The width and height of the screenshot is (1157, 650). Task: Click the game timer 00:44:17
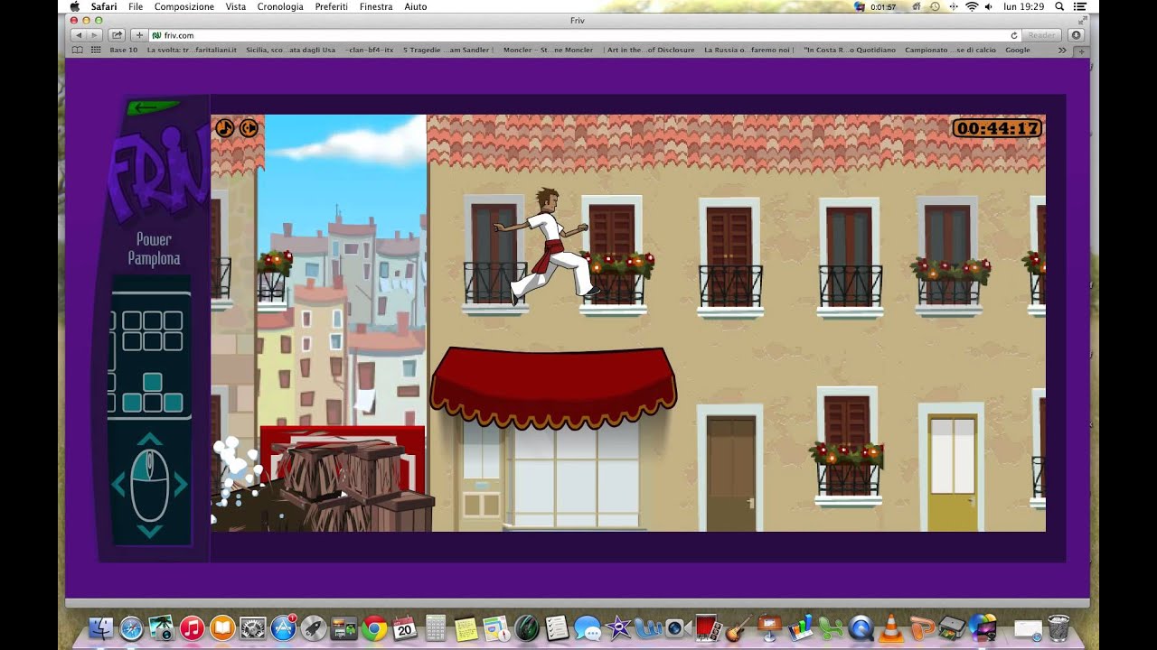coord(997,128)
